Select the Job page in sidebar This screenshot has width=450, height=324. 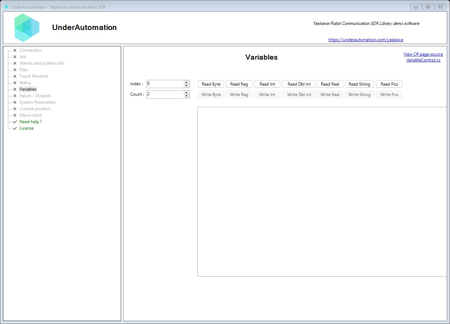click(x=23, y=57)
